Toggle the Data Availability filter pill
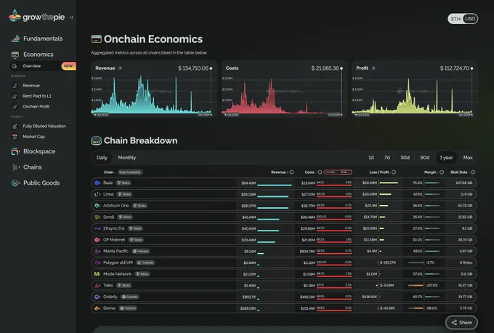 [131, 172]
